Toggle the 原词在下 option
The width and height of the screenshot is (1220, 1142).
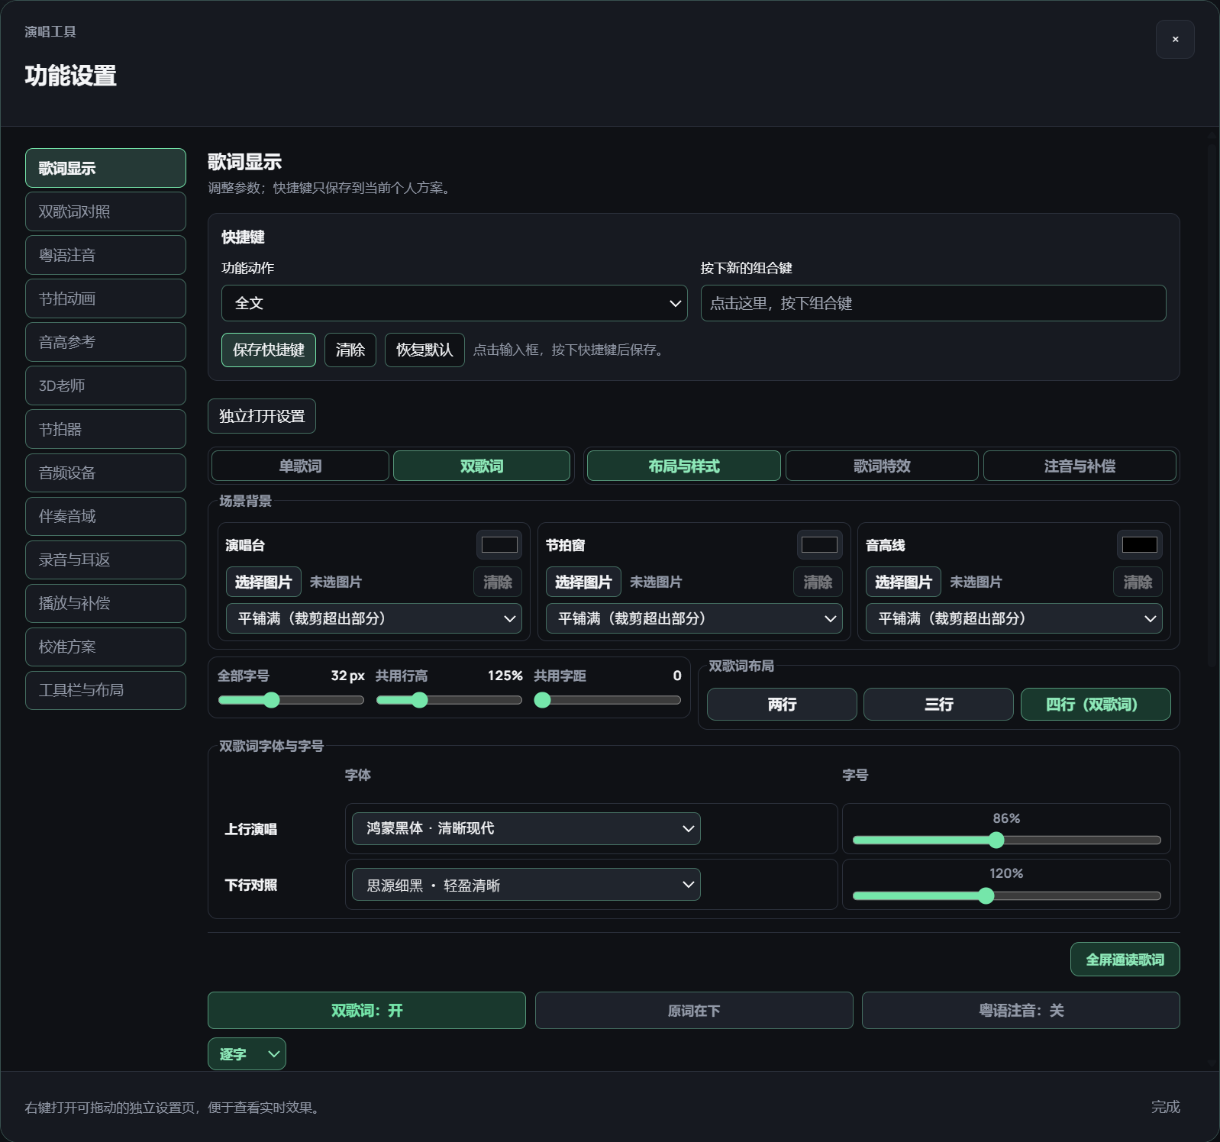point(694,1010)
